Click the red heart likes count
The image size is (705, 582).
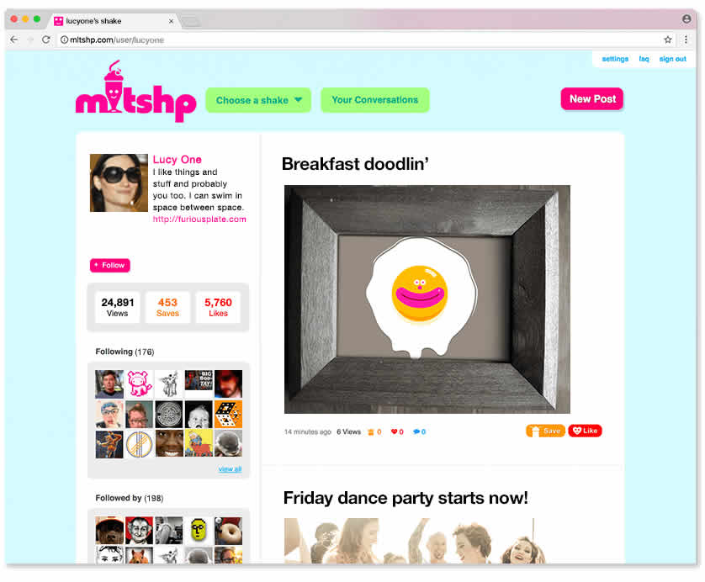[x=397, y=431]
